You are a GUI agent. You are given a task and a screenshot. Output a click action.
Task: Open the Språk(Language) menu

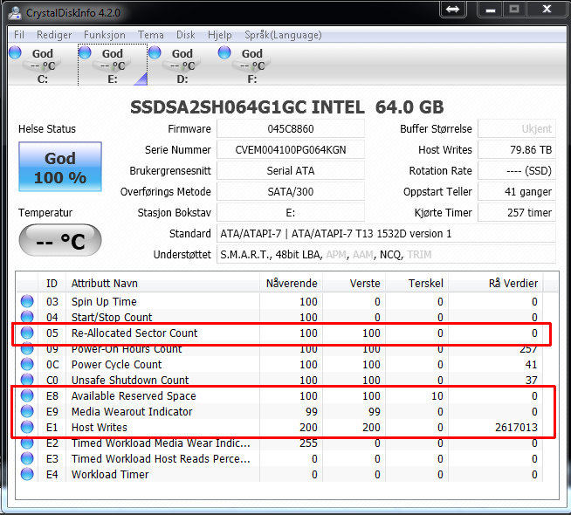(x=283, y=35)
